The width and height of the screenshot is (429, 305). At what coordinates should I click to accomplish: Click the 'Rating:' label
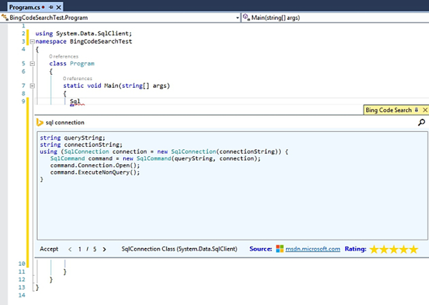[355, 249]
